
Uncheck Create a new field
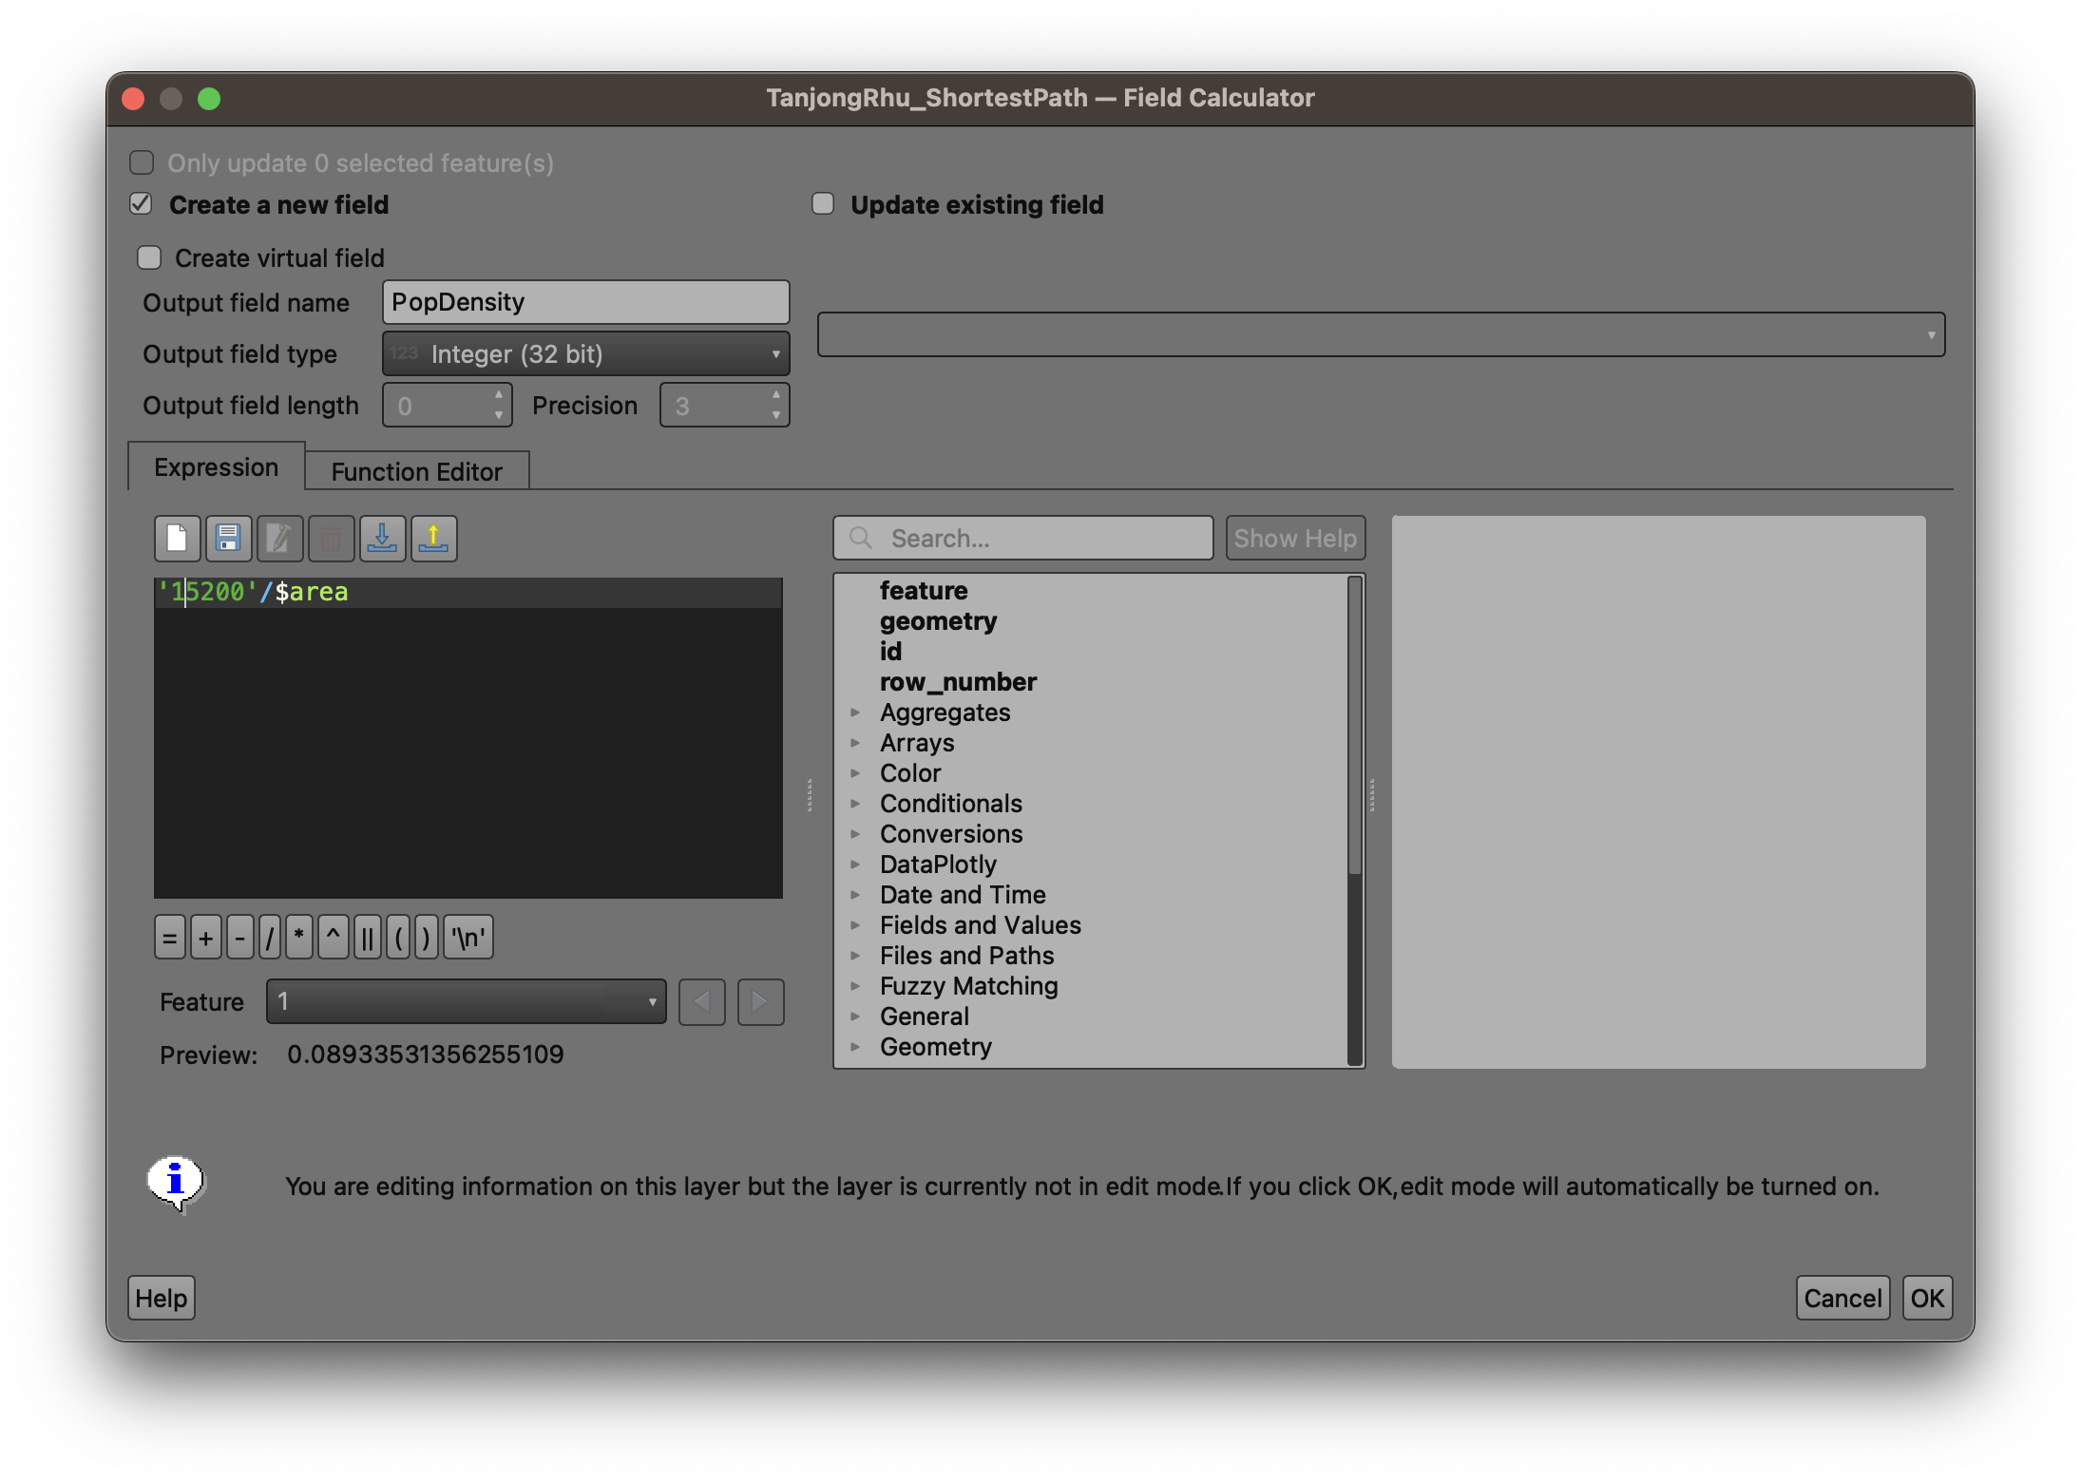tap(142, 204)
